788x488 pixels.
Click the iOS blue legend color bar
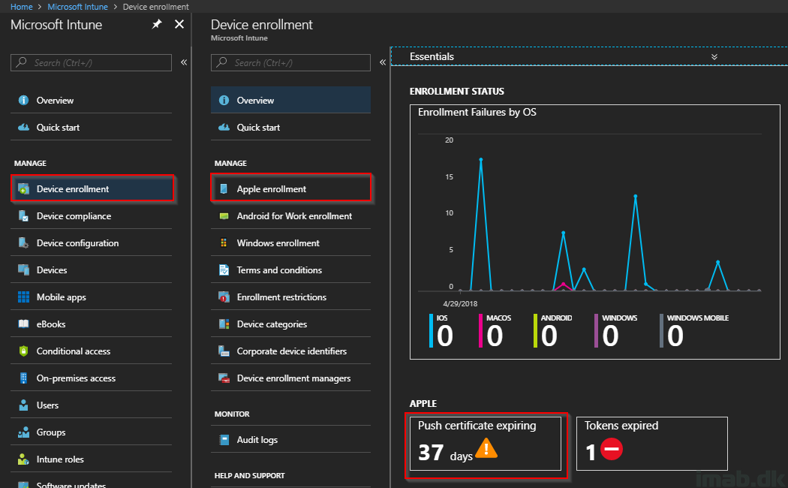(432, 330)
